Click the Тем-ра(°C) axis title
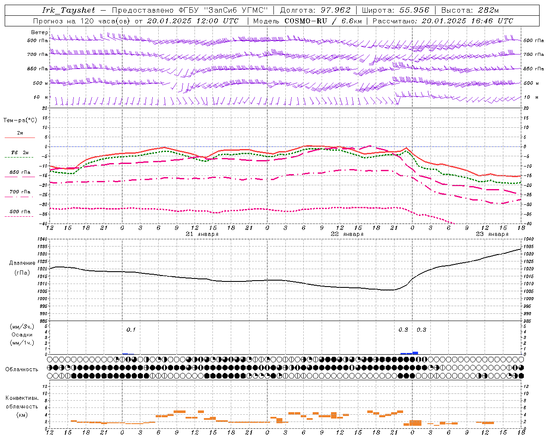The image size is (546, 436). [x=20, y=120]
